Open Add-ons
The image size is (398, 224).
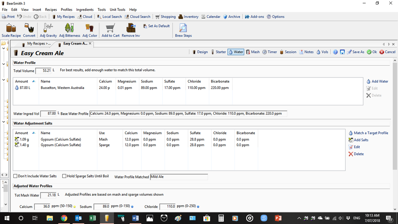pyautogui.click(x=254, y=17)
